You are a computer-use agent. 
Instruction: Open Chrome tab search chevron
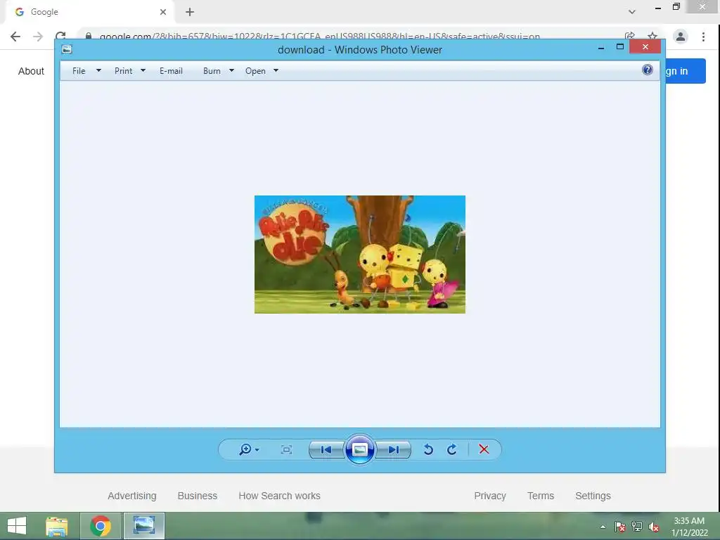632,12
